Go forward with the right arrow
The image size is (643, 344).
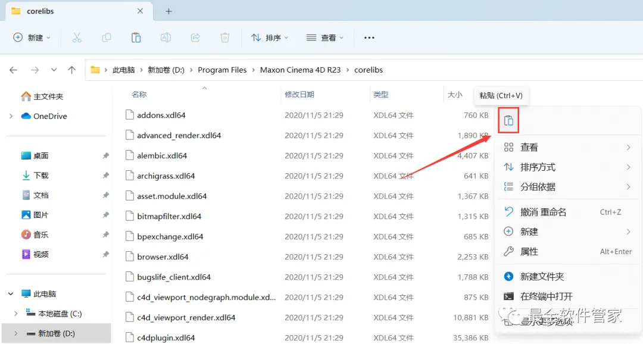(35, 70)
